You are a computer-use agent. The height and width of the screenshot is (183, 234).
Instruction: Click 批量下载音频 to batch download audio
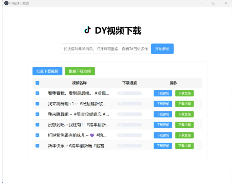[x=80, y=71]
